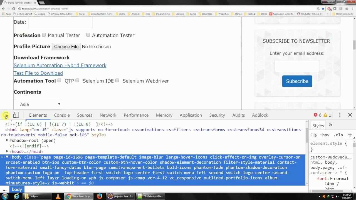This screenshot has height=200, width=356.
Task: Open the Apps shortcut in bookmarks bar
Action: 6,14
